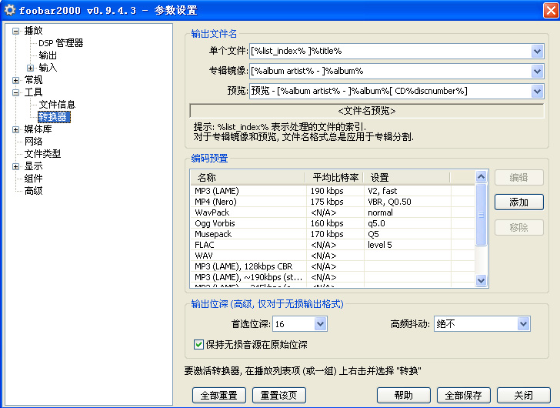The image size is (560, 408).
Task: Select MP3 (LAME), 128kbps CBR preset
Action: [332, 266]
